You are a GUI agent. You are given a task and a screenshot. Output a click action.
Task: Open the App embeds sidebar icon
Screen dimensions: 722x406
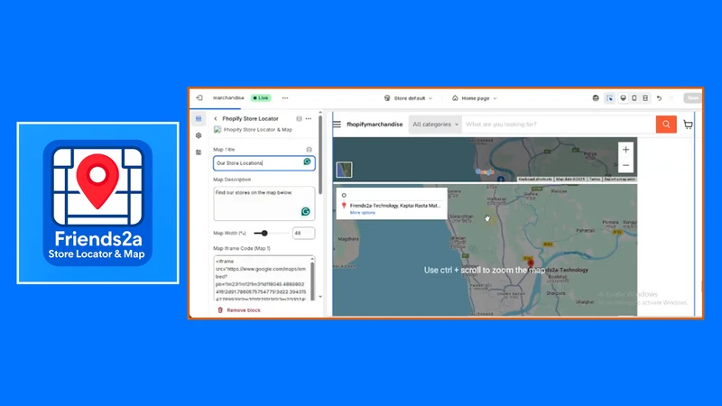coord(199,152)
